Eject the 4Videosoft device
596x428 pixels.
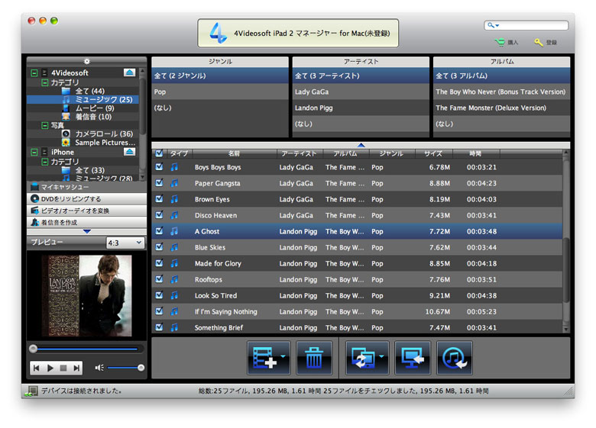tap(129, 72)
